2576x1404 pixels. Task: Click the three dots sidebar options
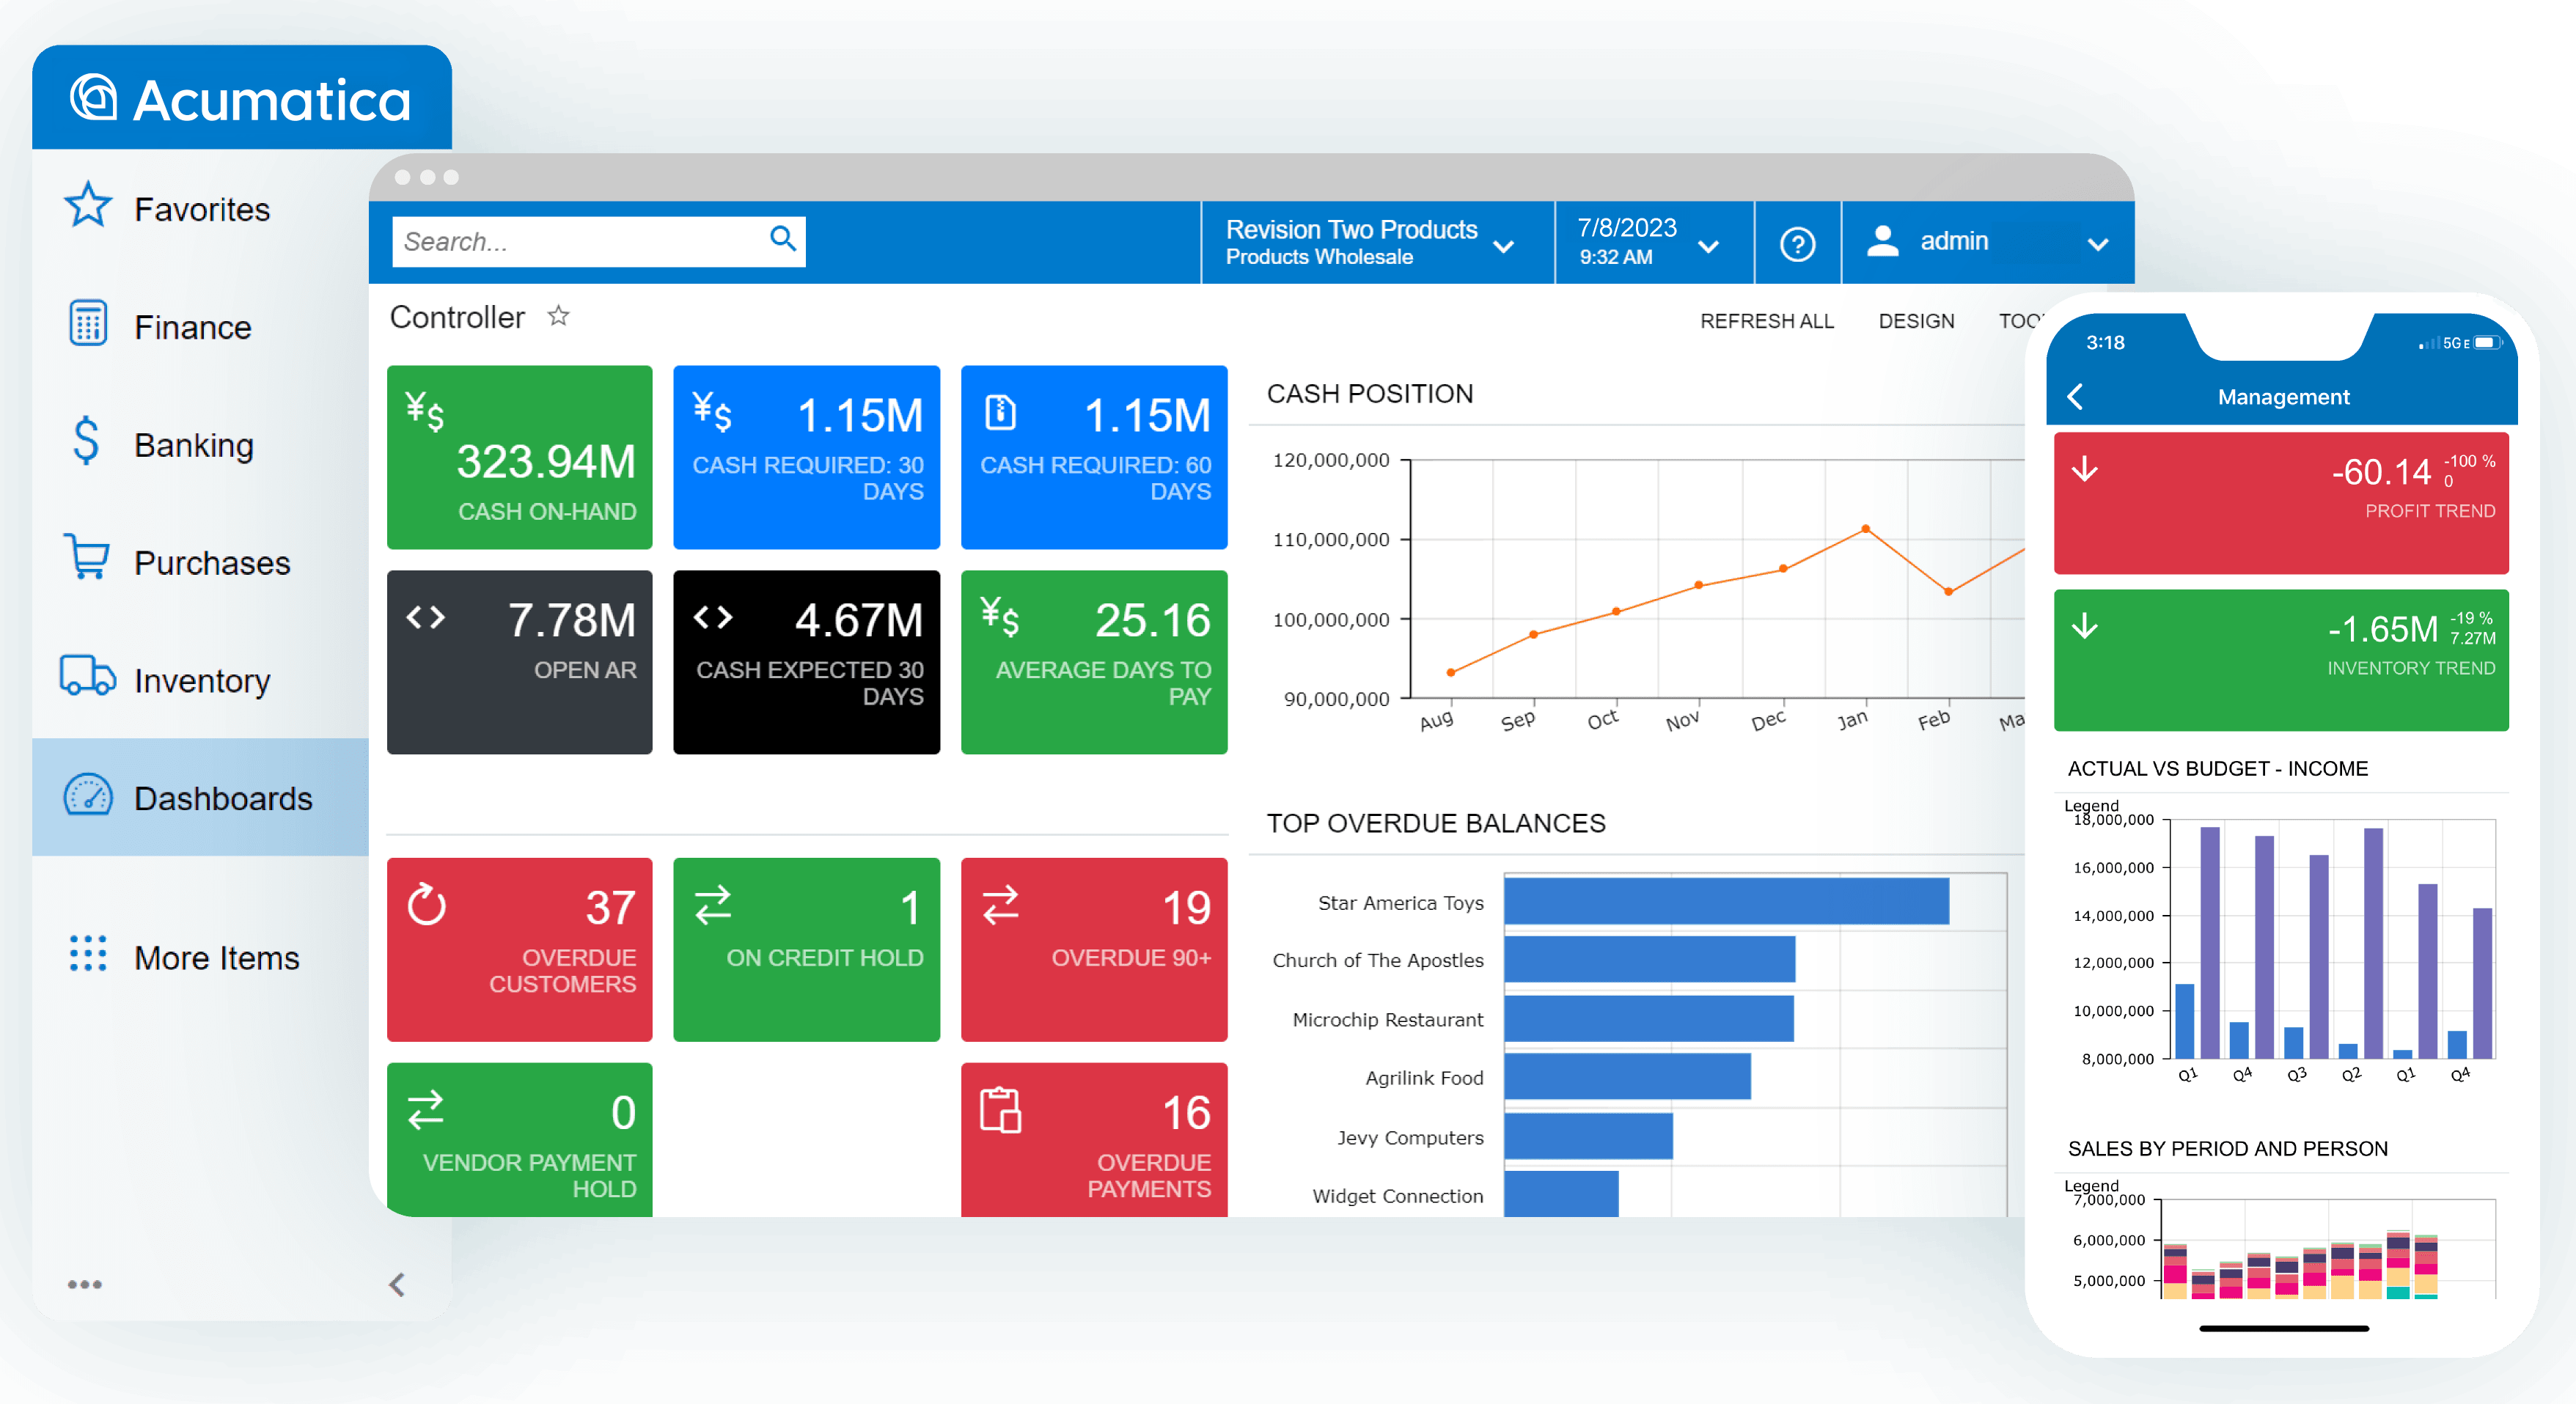coord(85,1285)
